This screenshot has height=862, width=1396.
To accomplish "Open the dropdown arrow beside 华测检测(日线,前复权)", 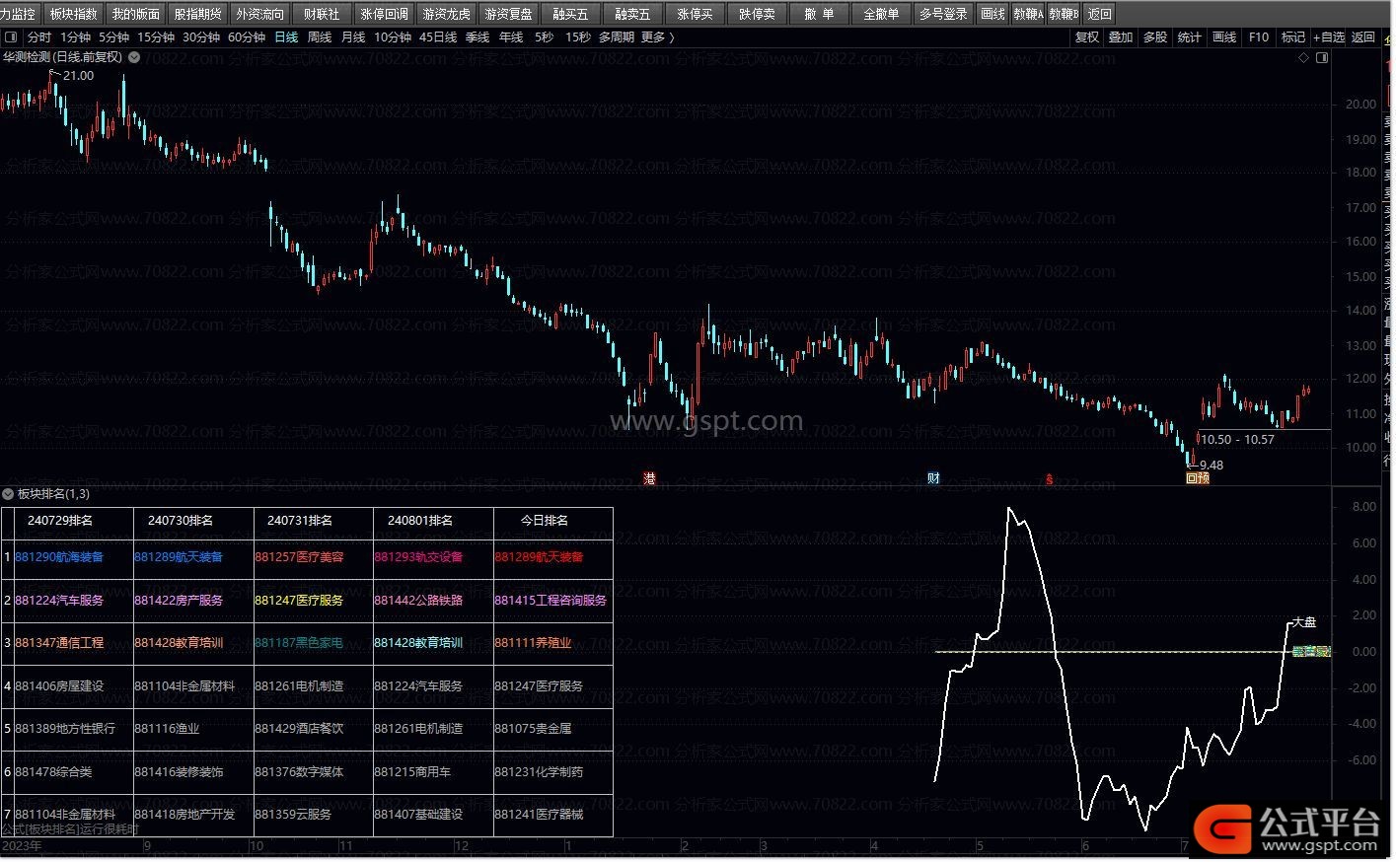I will (x=134, y=57).
